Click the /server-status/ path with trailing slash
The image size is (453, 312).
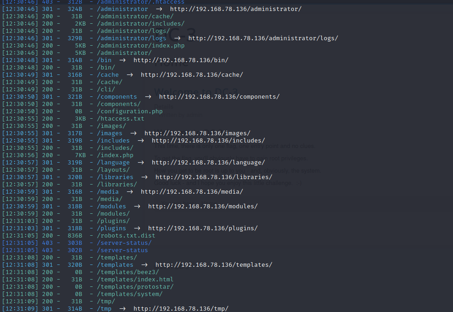124,243
